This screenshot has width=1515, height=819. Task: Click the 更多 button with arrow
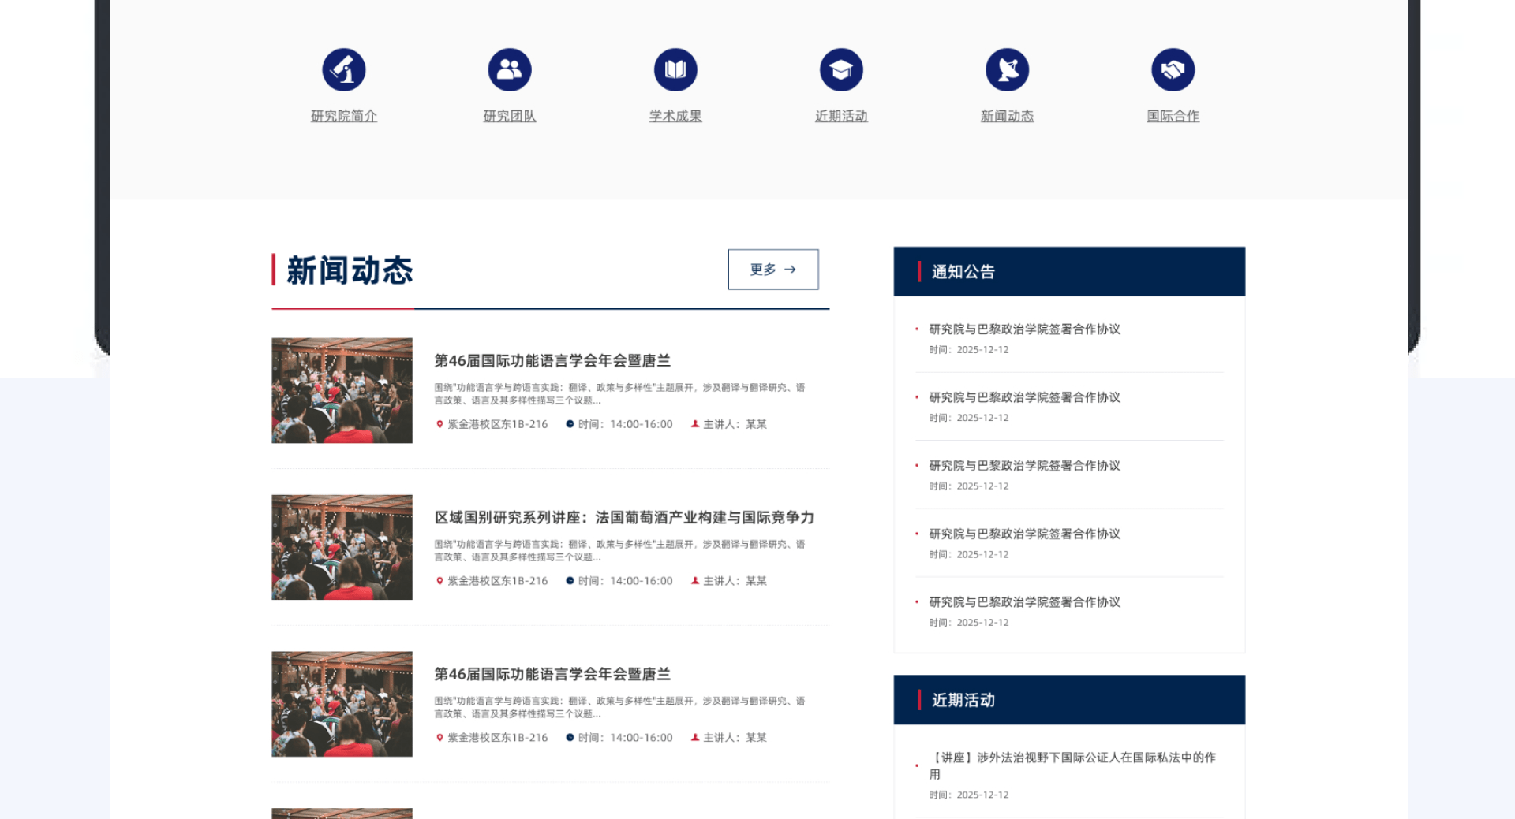point(773,270)
